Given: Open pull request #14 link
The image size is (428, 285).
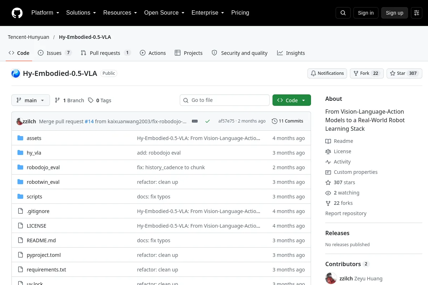Looking at the screenshot, I should [x=89, y=121].
